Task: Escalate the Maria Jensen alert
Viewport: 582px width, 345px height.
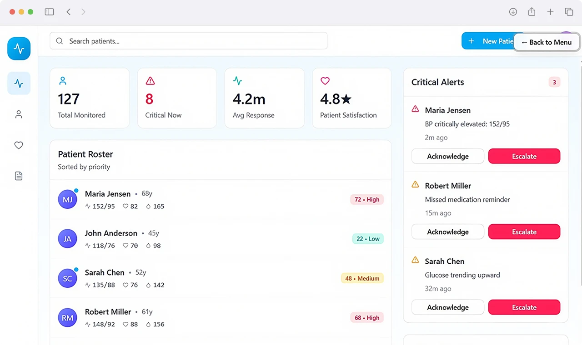Action: (x=524, y=156)
